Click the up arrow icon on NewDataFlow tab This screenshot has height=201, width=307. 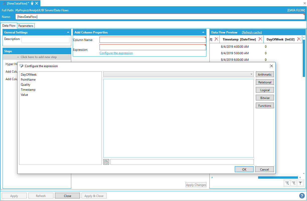(32, 3)
